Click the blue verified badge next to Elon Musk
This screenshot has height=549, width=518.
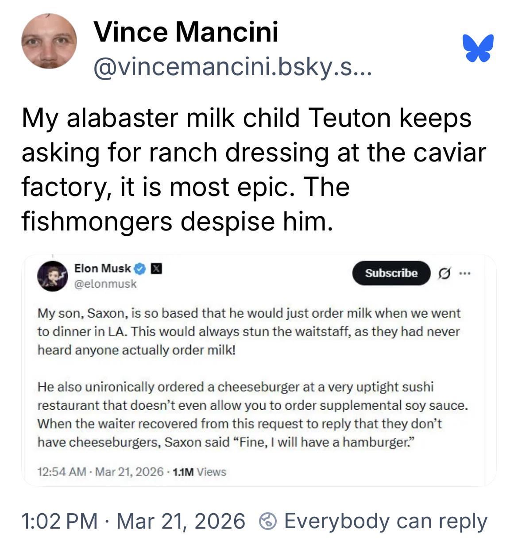coord(140,268)
